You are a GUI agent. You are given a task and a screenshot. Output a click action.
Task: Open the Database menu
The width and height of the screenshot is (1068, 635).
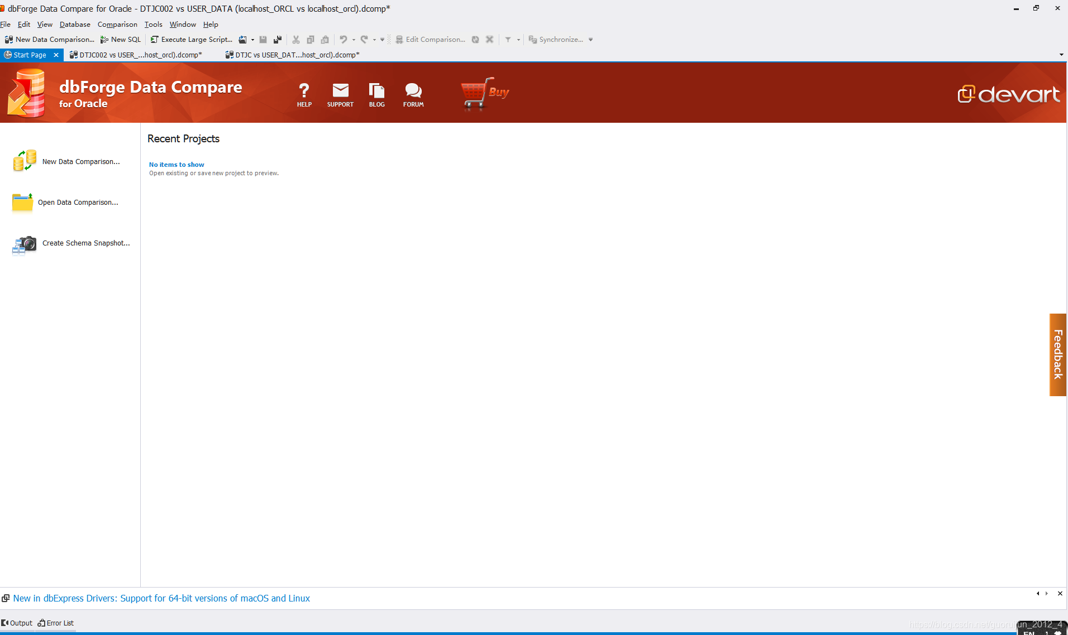coord(75,25)
